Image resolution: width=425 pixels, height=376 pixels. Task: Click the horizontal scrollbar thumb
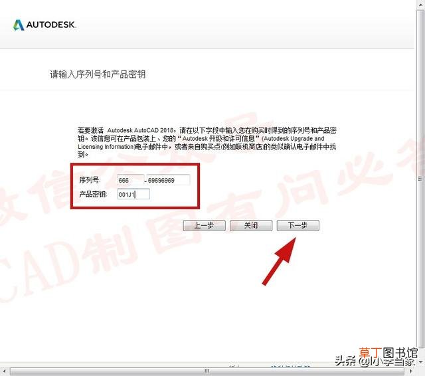(207, 371)
